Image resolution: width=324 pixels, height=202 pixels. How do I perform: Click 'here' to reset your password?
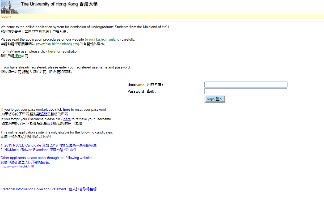[x=66, y=110]
